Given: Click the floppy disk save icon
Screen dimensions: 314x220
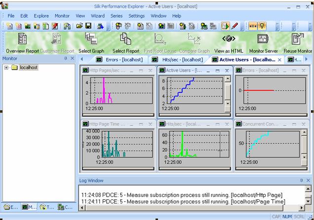Looking at the screenshot, I should pyautogui.click(x=88, y=26).
